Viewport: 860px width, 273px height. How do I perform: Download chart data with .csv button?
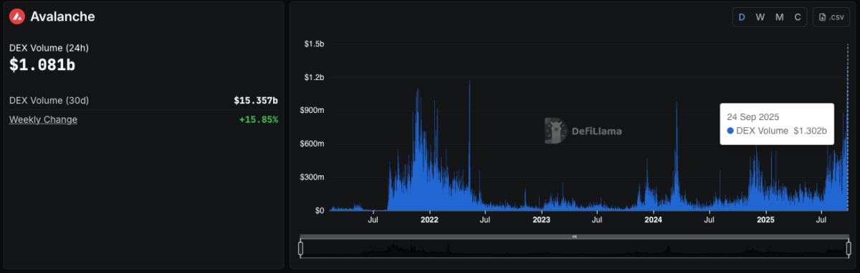pos(831,17)
